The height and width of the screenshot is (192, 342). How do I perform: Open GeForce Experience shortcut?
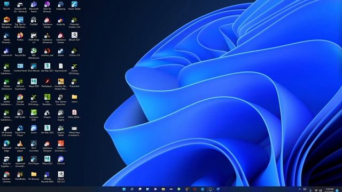[x=20, y=84]
